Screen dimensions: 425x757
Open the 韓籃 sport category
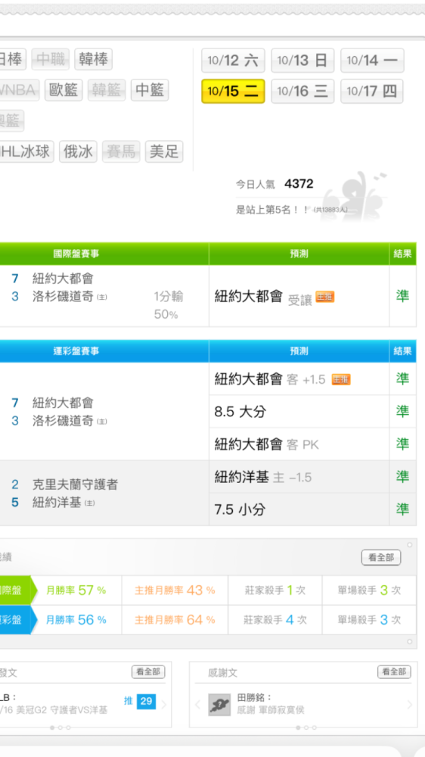(107, 90)
